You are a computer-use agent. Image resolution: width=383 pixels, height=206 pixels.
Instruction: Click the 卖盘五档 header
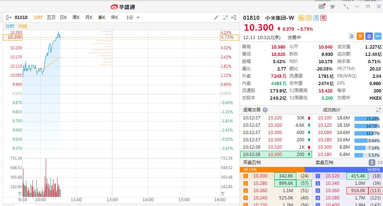coord(324,163)
